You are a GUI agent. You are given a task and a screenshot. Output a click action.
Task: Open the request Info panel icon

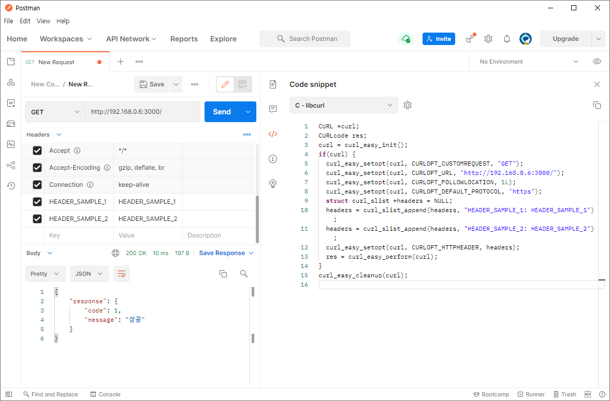(273, 158)
